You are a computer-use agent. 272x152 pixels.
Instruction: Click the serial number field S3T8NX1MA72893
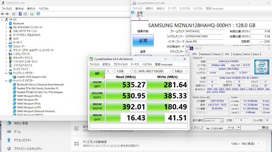tap(204, 37)
